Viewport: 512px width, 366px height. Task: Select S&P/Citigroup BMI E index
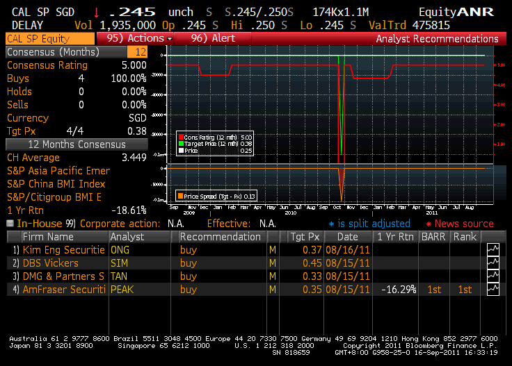coord(54,197)
